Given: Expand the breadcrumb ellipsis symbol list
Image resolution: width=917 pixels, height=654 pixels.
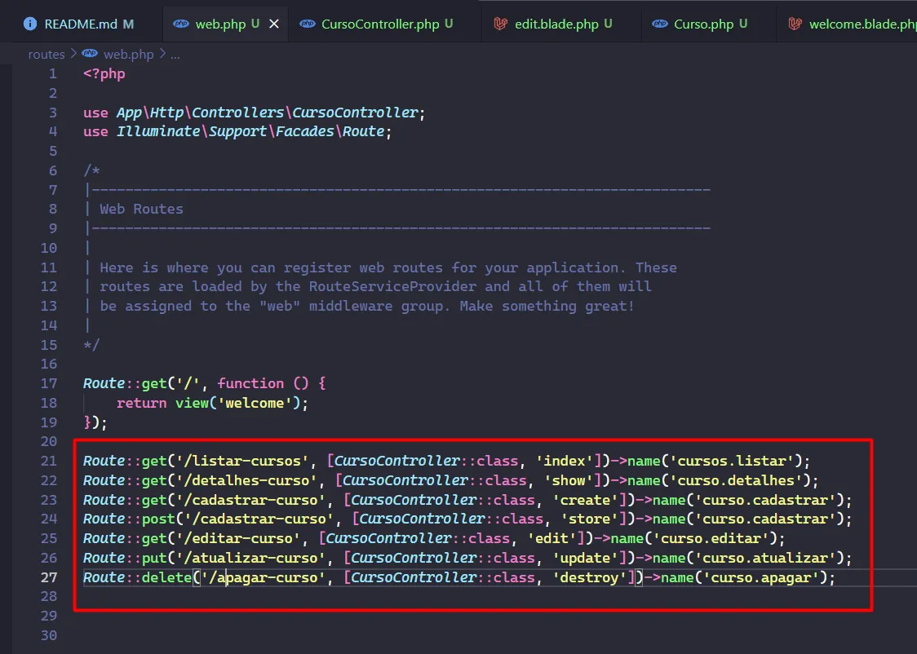Looking at the screenshot, I should (175, 55).
